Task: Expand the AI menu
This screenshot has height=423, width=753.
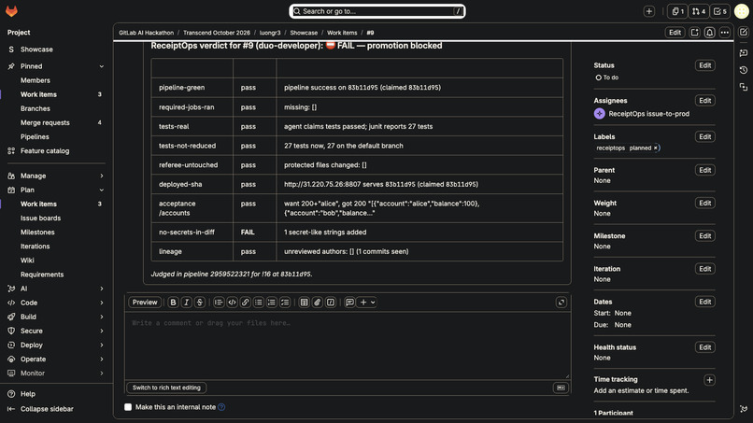Action: (101, 289)
